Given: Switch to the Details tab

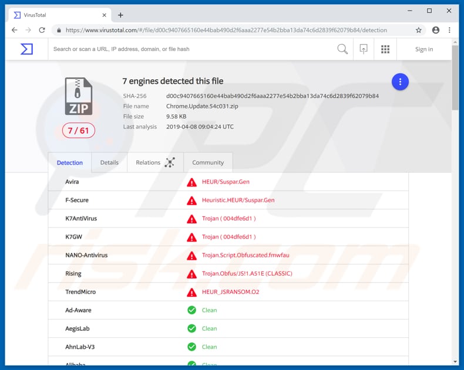Looking at the screenshot, I should click(x=109, y=162).
